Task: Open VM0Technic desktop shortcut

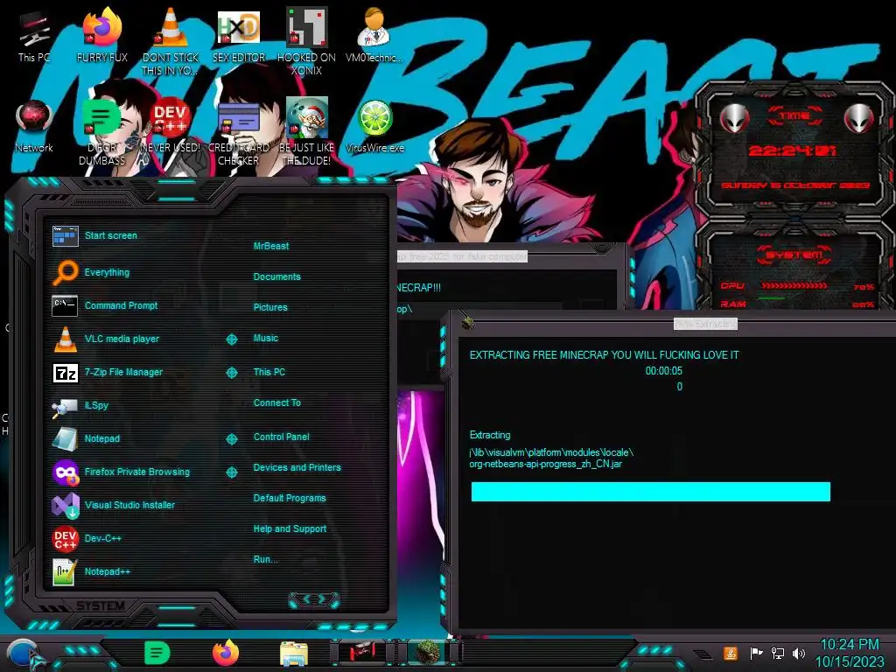Action: (374, 37)
